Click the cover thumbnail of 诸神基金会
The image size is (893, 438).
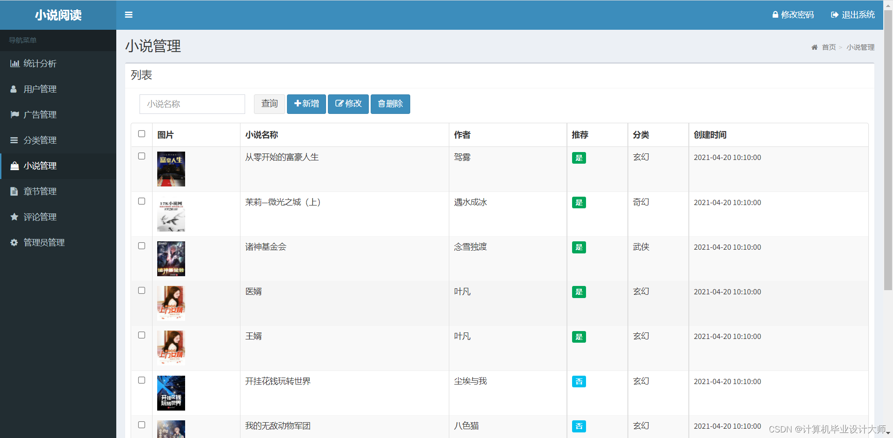click(x=171, y=259)
